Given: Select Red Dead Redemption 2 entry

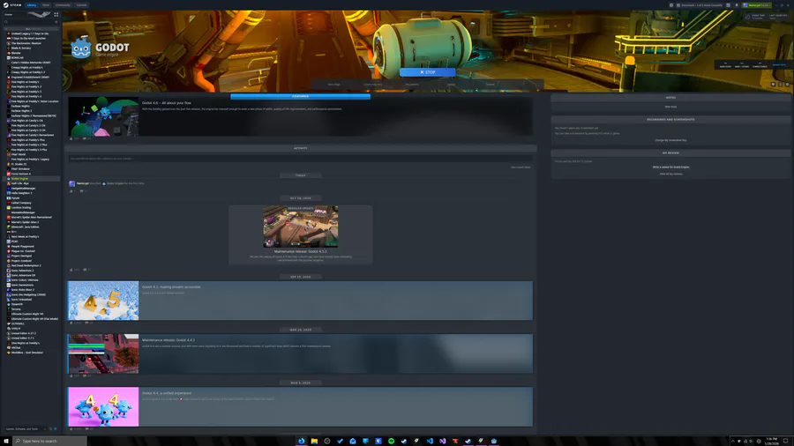Looking at the screenshot, I should (x=26, y=265).
